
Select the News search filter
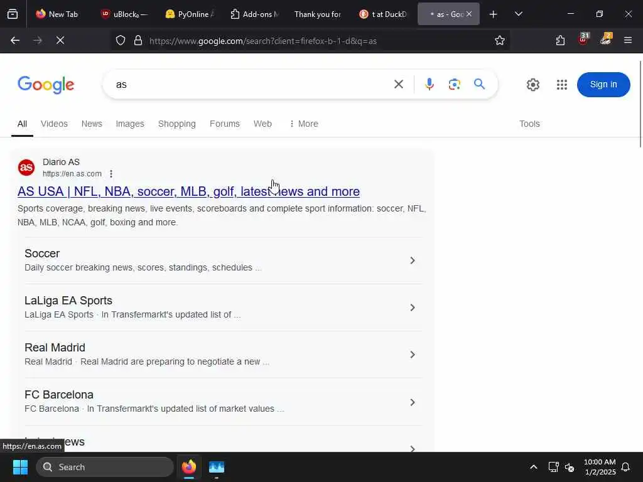click(x=92, y=124)
